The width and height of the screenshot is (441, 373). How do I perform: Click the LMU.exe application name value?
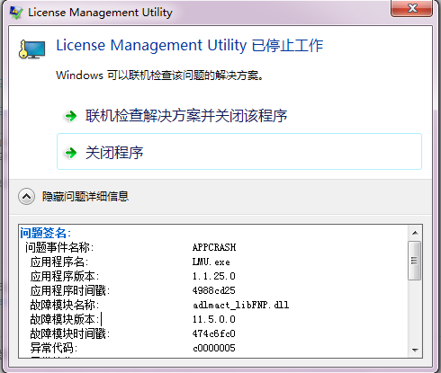pos(211,262)
